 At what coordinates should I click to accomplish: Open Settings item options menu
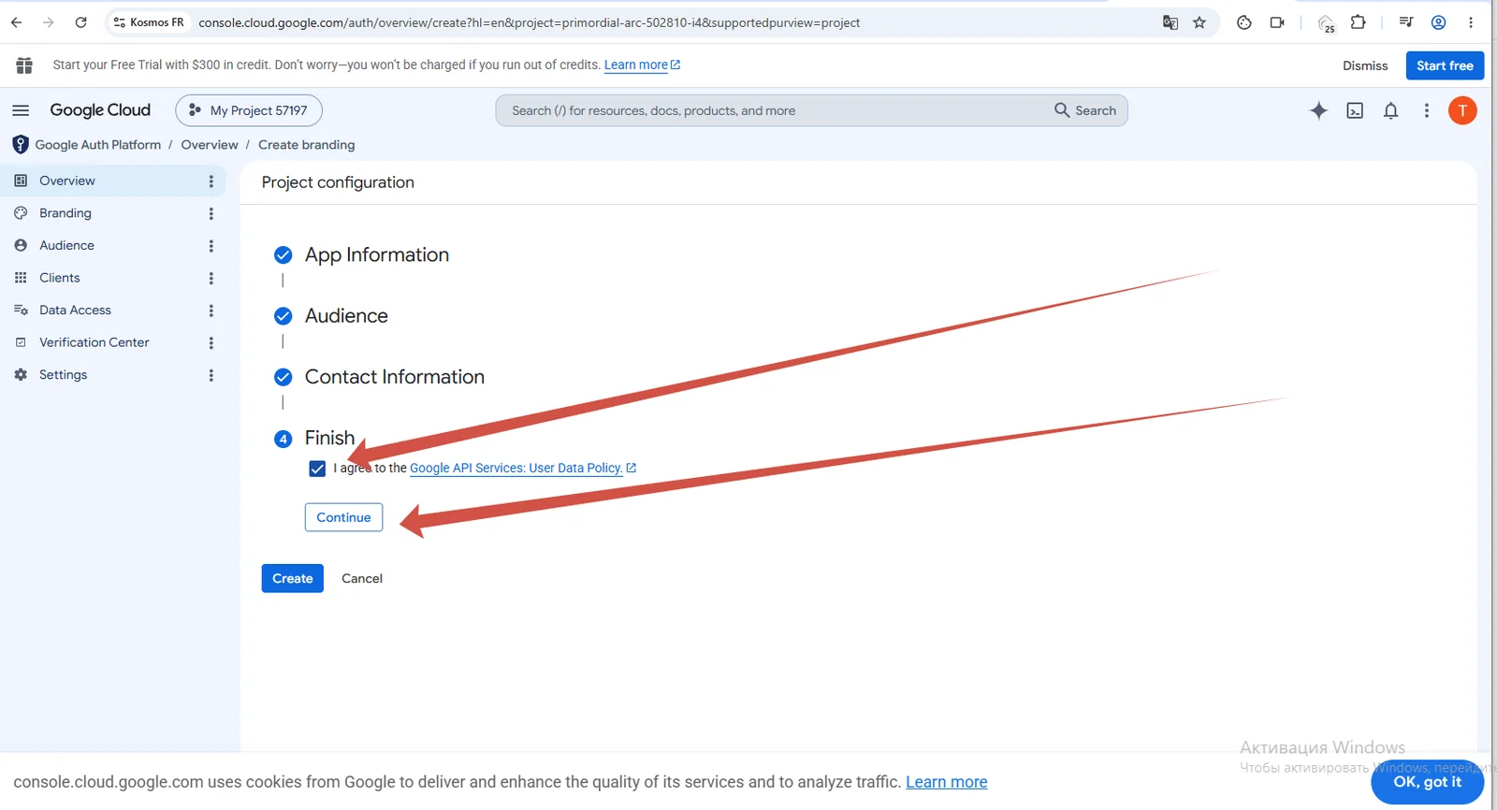211,375
